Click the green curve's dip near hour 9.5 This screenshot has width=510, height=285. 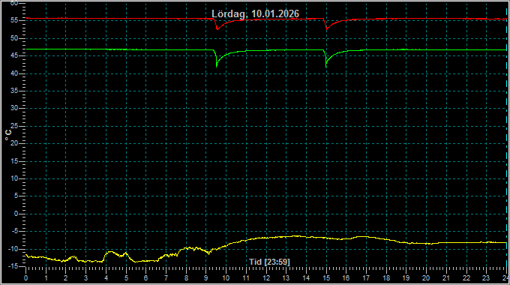tap(217, 66)
